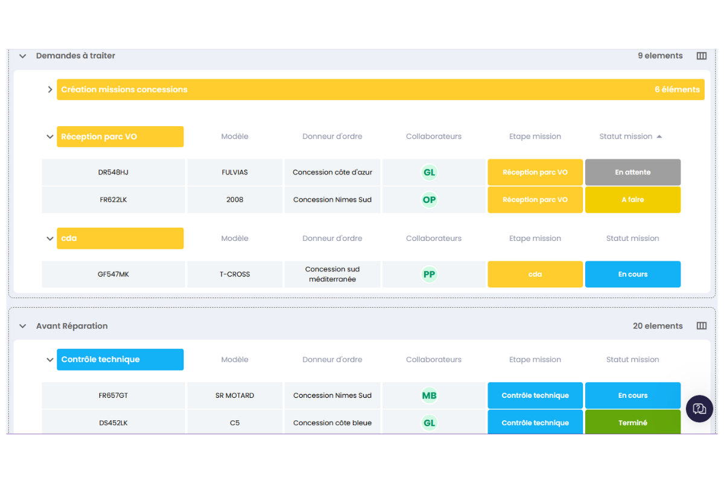Screen dimensions: 724x483
Task: Collapse the Réception parc VO group
Action: click(x=50, y=136)
